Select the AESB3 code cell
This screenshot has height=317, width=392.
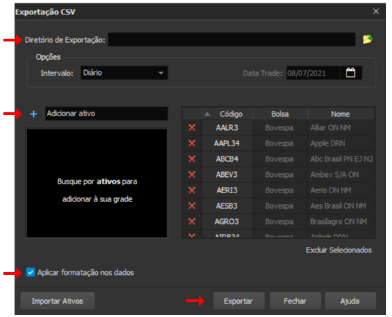[227, 206]
